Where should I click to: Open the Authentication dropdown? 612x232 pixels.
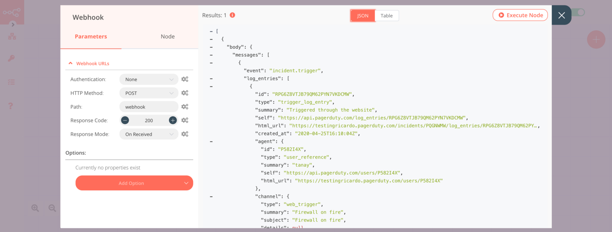click(x=149, y=79)
